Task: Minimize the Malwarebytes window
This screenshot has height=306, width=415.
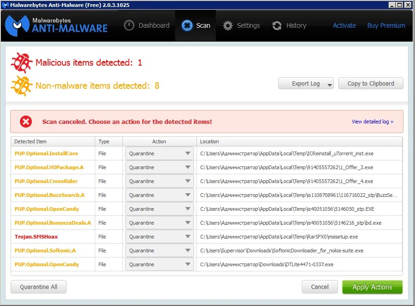Action: coord(392,5)
